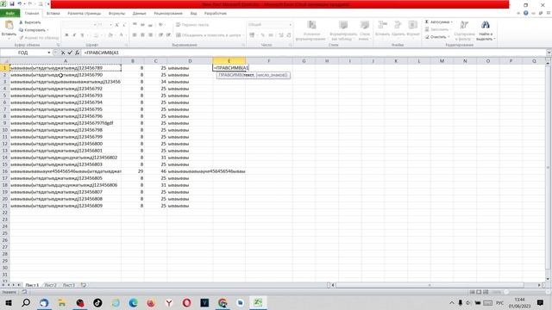
Task: Confirm the formula with the checkmark icon
Action: [70, 53]
